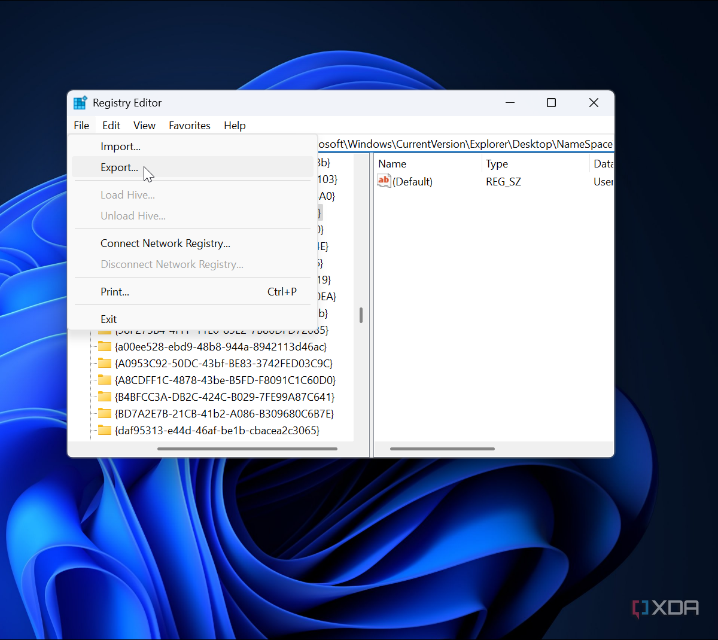Image resolution: width=718 pixels, height=640 pixels.
Task: Select folder icon of {A8CDFF1C-4878-43be-B5FD-F8091C1C60D0}
Action: [x=105, y=380]
